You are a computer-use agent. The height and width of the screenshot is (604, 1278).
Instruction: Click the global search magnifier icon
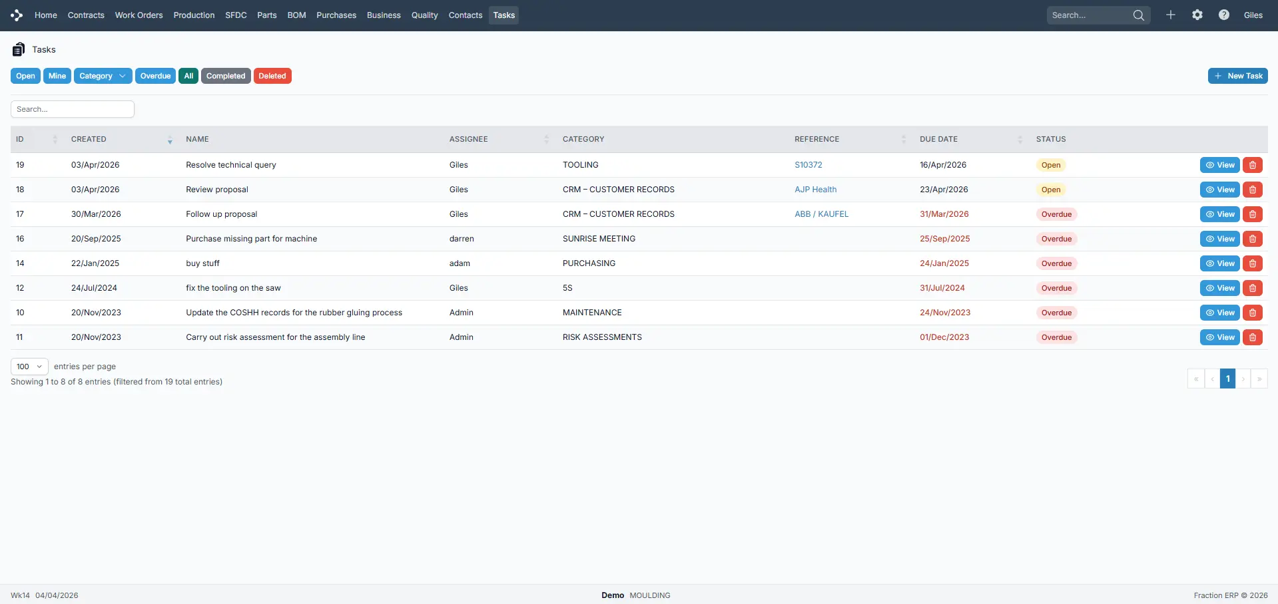(1138, 15)
